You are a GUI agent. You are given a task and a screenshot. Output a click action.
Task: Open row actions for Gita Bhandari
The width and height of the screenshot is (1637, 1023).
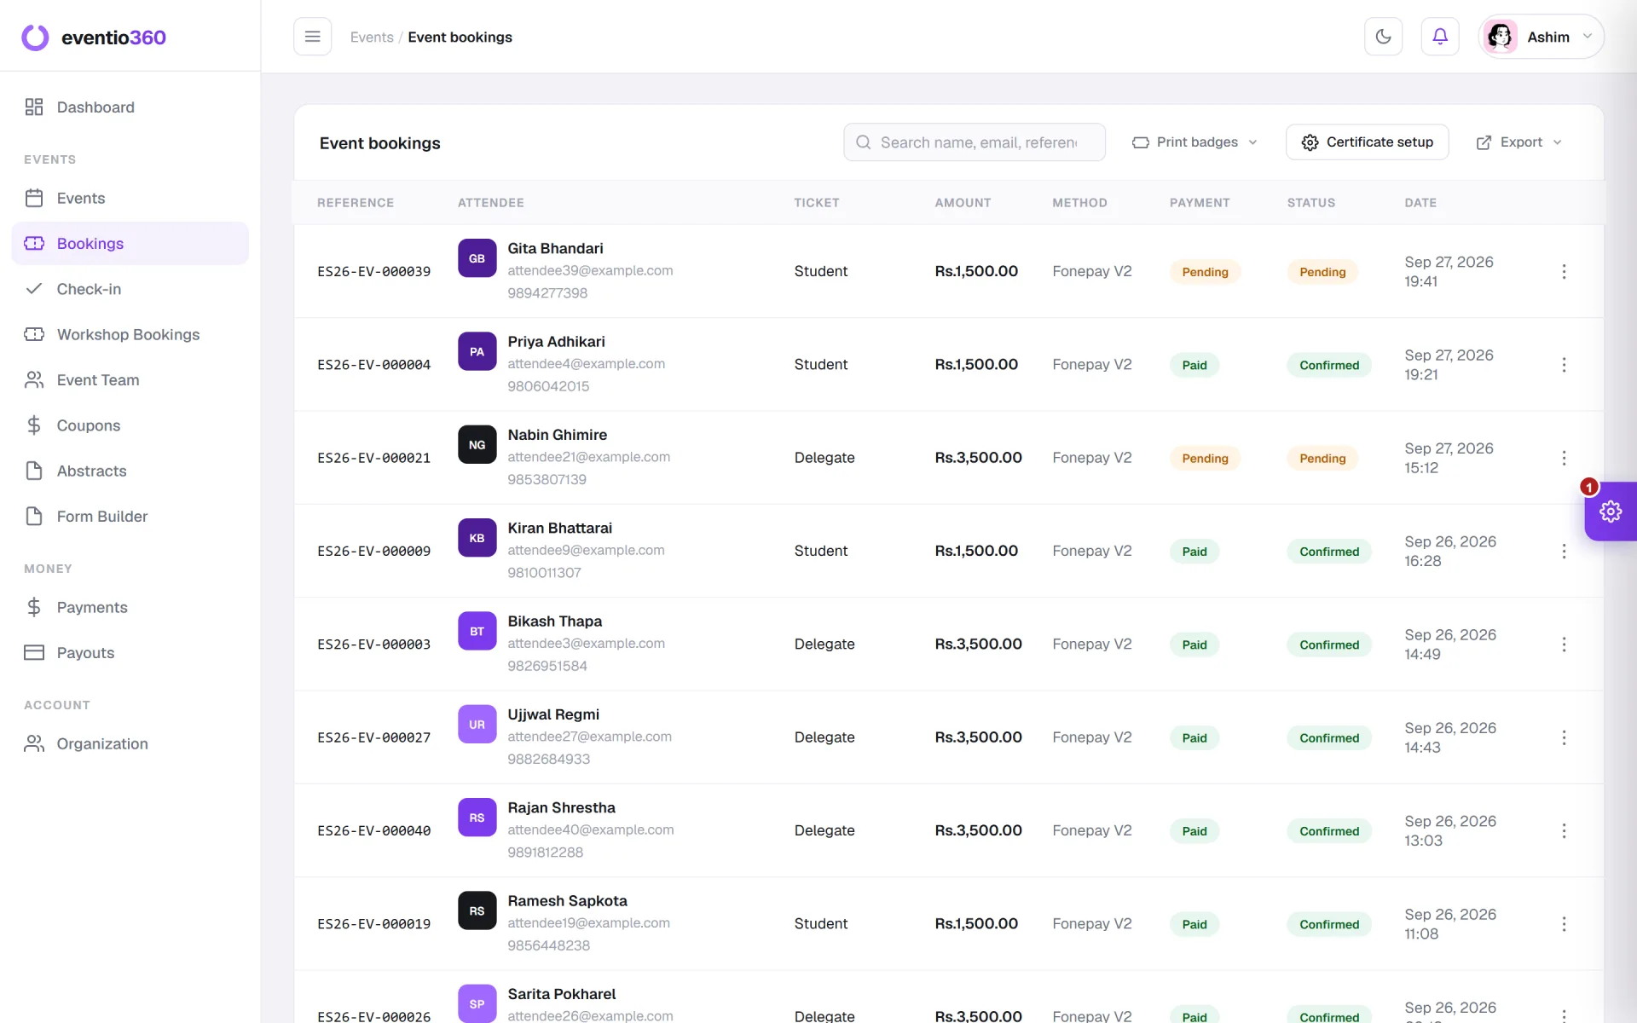(1564, 271)
